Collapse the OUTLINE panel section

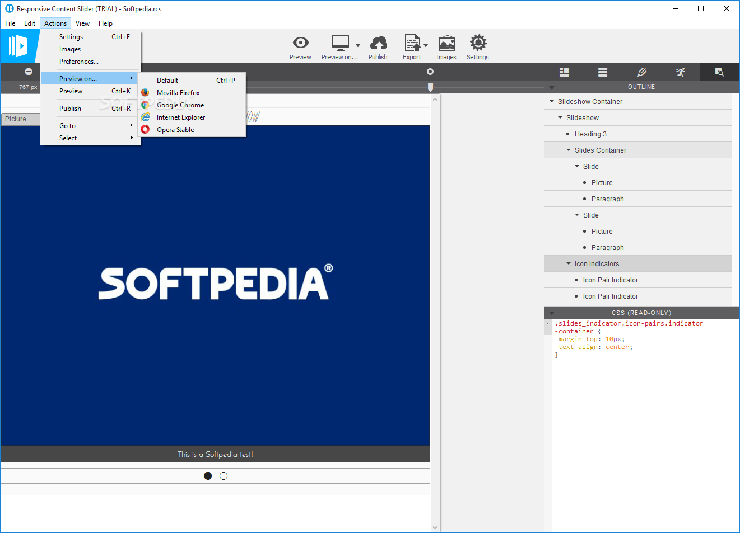(x=552, y=88)
